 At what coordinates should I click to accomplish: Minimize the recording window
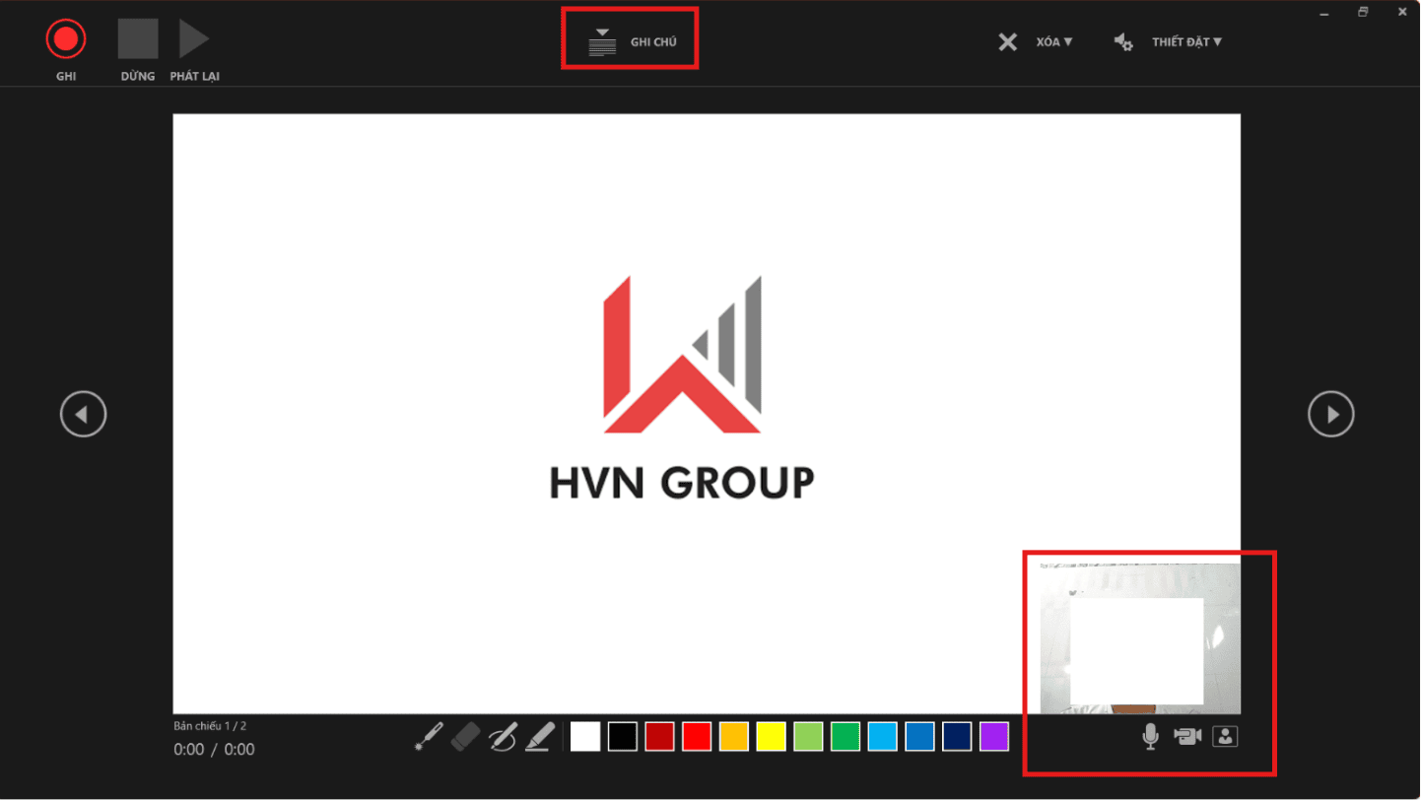click(x=1323, y=12)
